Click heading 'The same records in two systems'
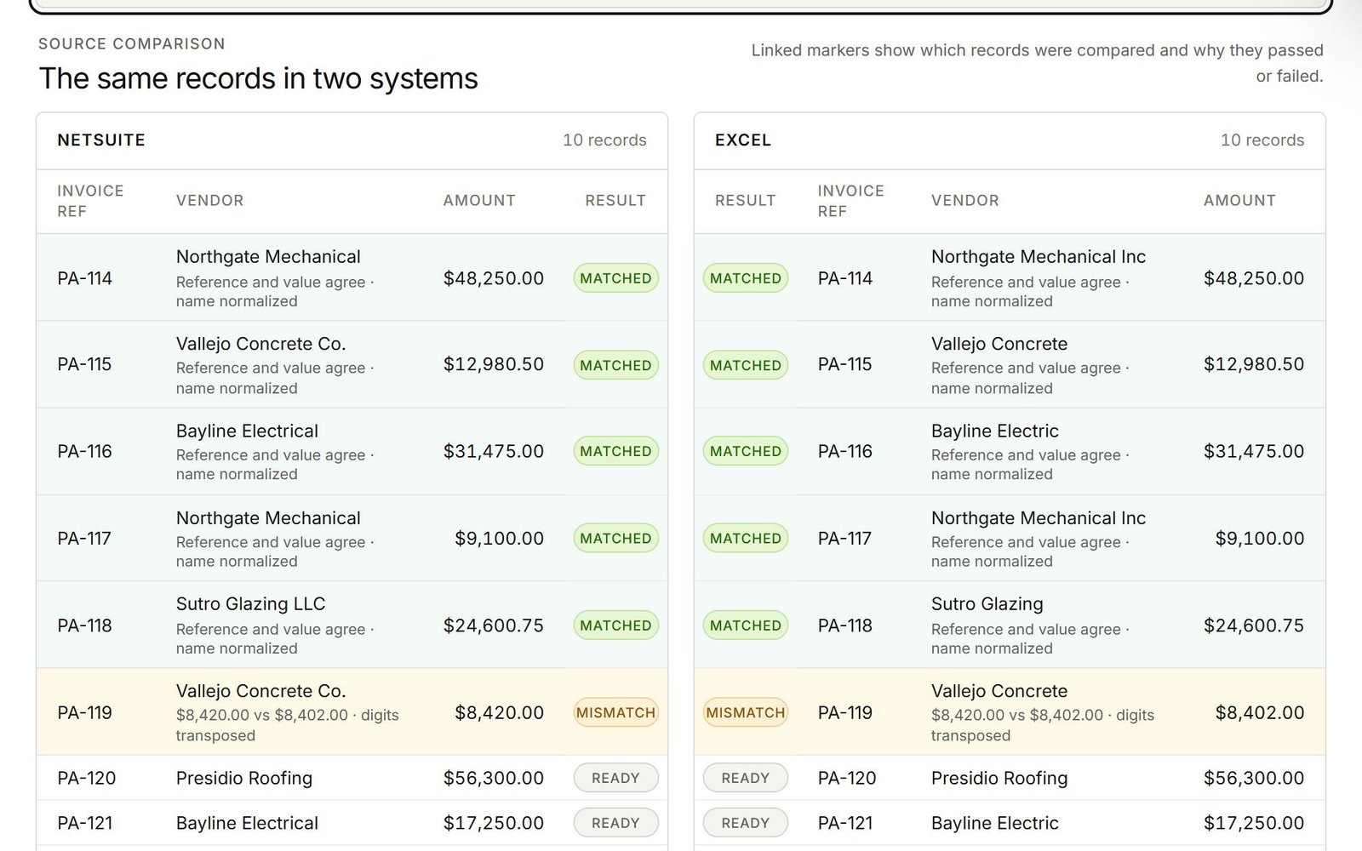Image resolution: width=1362 pixels, height=851 pixels. tap(259, 78)
